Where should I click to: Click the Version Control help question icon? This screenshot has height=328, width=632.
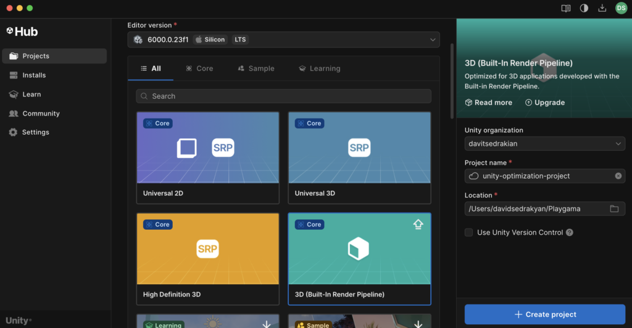(570, 233)
